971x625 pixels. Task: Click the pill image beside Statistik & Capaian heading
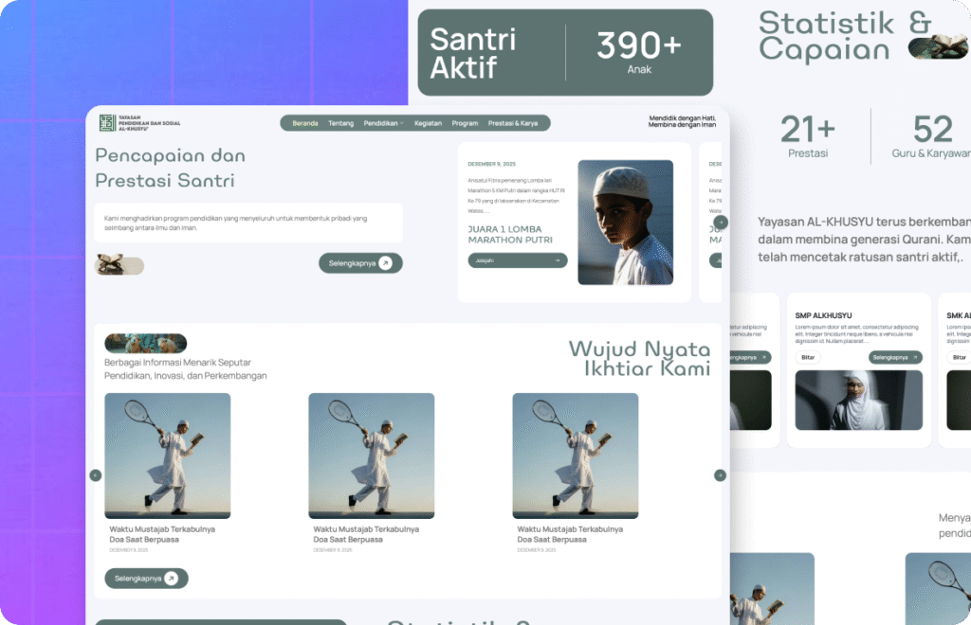(938, 48)
